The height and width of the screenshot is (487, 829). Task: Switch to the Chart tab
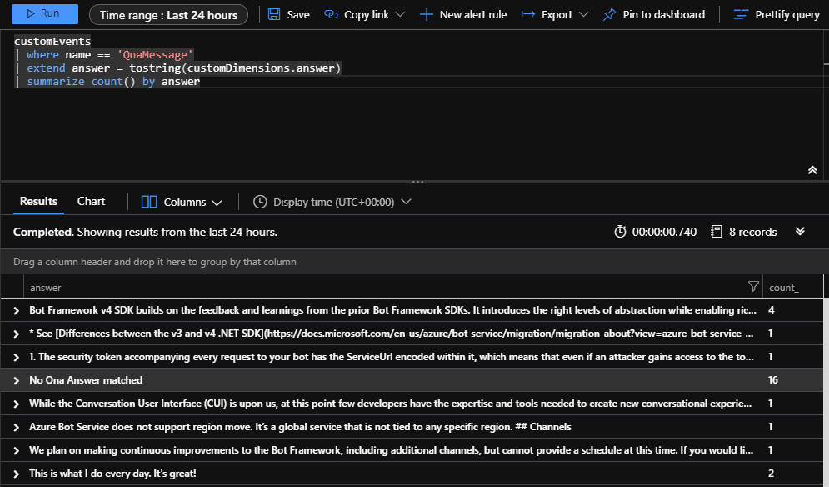[91, 201]
